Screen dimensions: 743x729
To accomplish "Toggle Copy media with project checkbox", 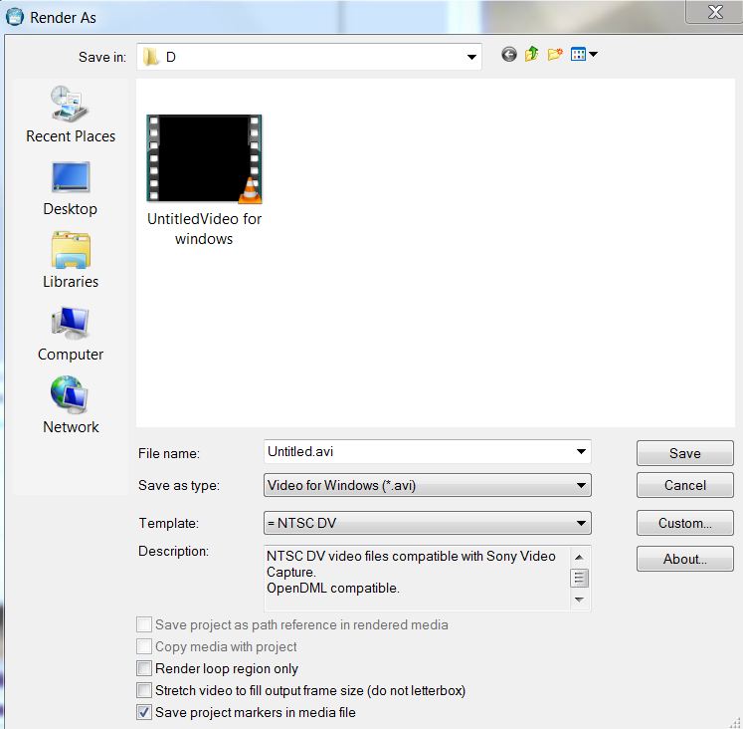I will (144, 646).
